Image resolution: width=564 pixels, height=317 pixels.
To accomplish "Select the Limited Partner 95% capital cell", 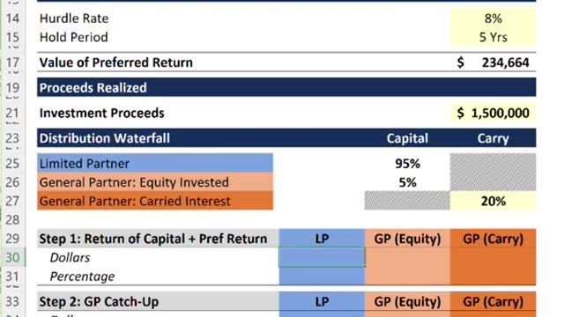I will tap(407, 164).
